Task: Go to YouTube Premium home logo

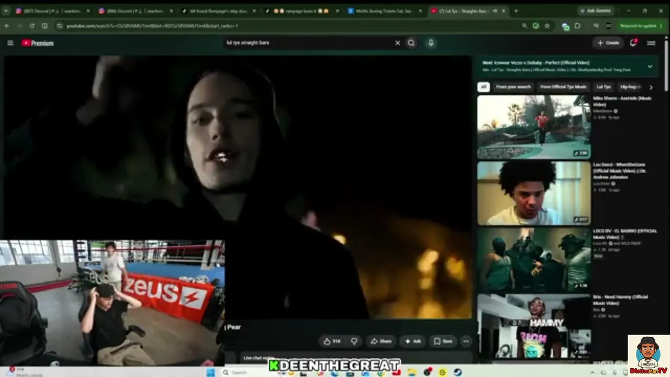Action: point(38,43)
